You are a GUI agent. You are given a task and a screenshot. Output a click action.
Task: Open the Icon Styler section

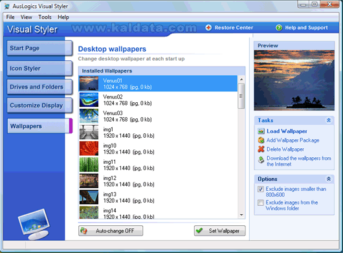pyautogui.click(x=39, y=68)
